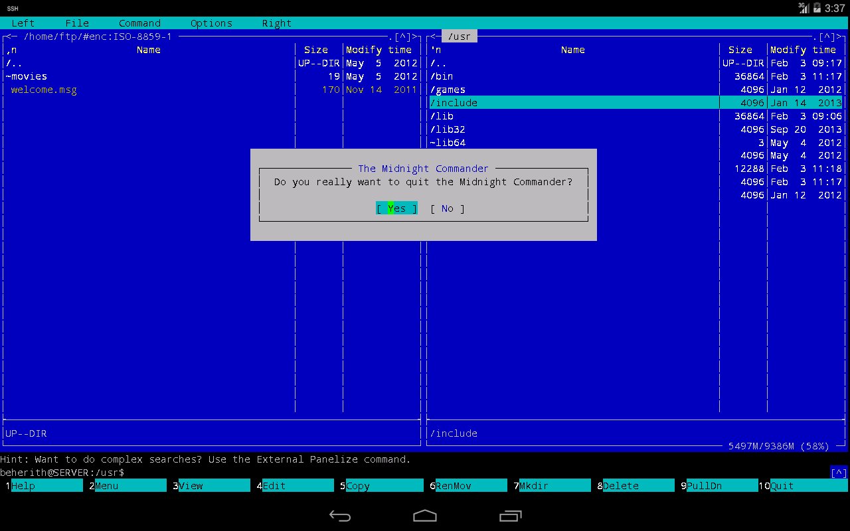
Task: Open sort order '.n' dropdown in left panel
Action: (11, 50)
